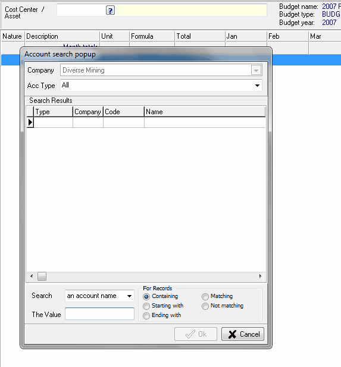Click the left scroll arrow of results grid
This screenshot has height=367, width=341.
click(32, 276)
